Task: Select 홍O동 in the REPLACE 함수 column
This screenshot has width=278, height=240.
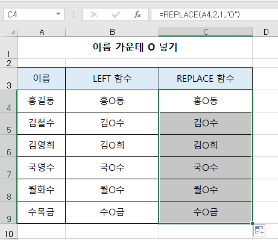Action: (206, 101)
